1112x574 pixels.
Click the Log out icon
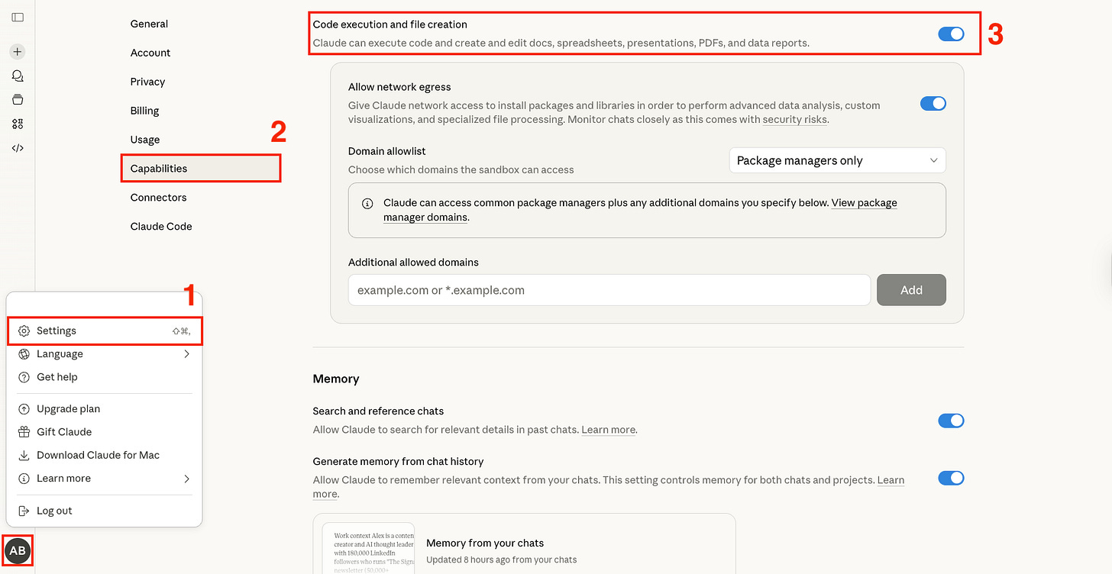[x=24, y=511]
